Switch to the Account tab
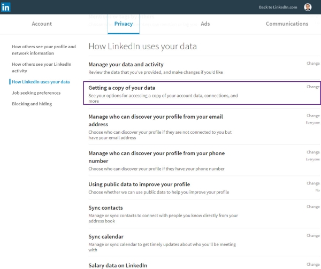The height and width of the screenshot is (269, 321). (x=42, y=24)
